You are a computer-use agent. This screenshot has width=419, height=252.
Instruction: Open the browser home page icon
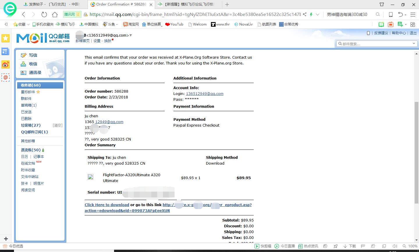pyautogui.click(x=55, y=15)
